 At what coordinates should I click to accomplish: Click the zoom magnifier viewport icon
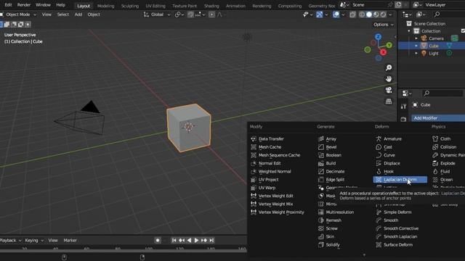[389, 67]
